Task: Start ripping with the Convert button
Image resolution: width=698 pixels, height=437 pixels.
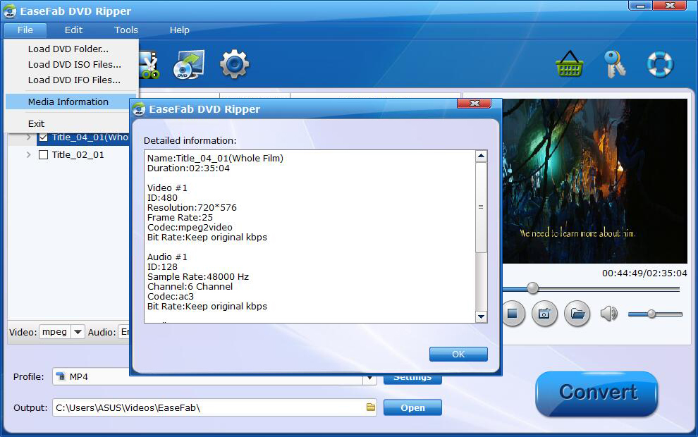Action: pos(596,393)
